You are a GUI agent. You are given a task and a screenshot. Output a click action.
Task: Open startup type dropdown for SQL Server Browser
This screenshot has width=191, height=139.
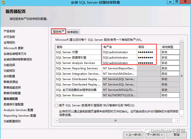(x=170, y=95)
